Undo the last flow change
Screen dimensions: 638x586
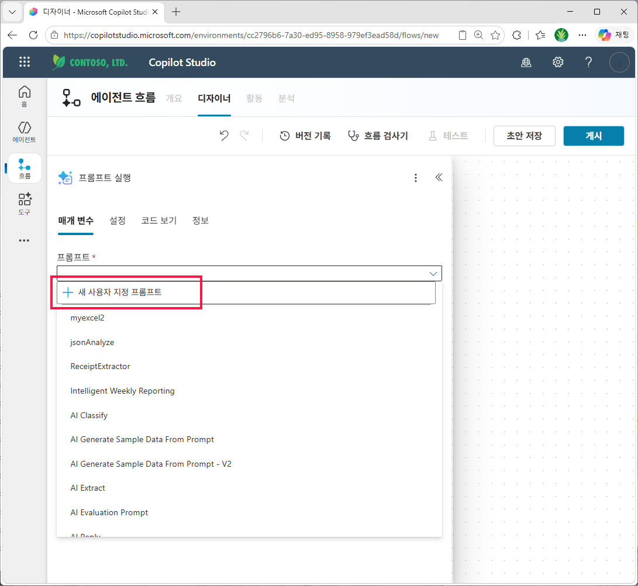[x=224, y=136]
